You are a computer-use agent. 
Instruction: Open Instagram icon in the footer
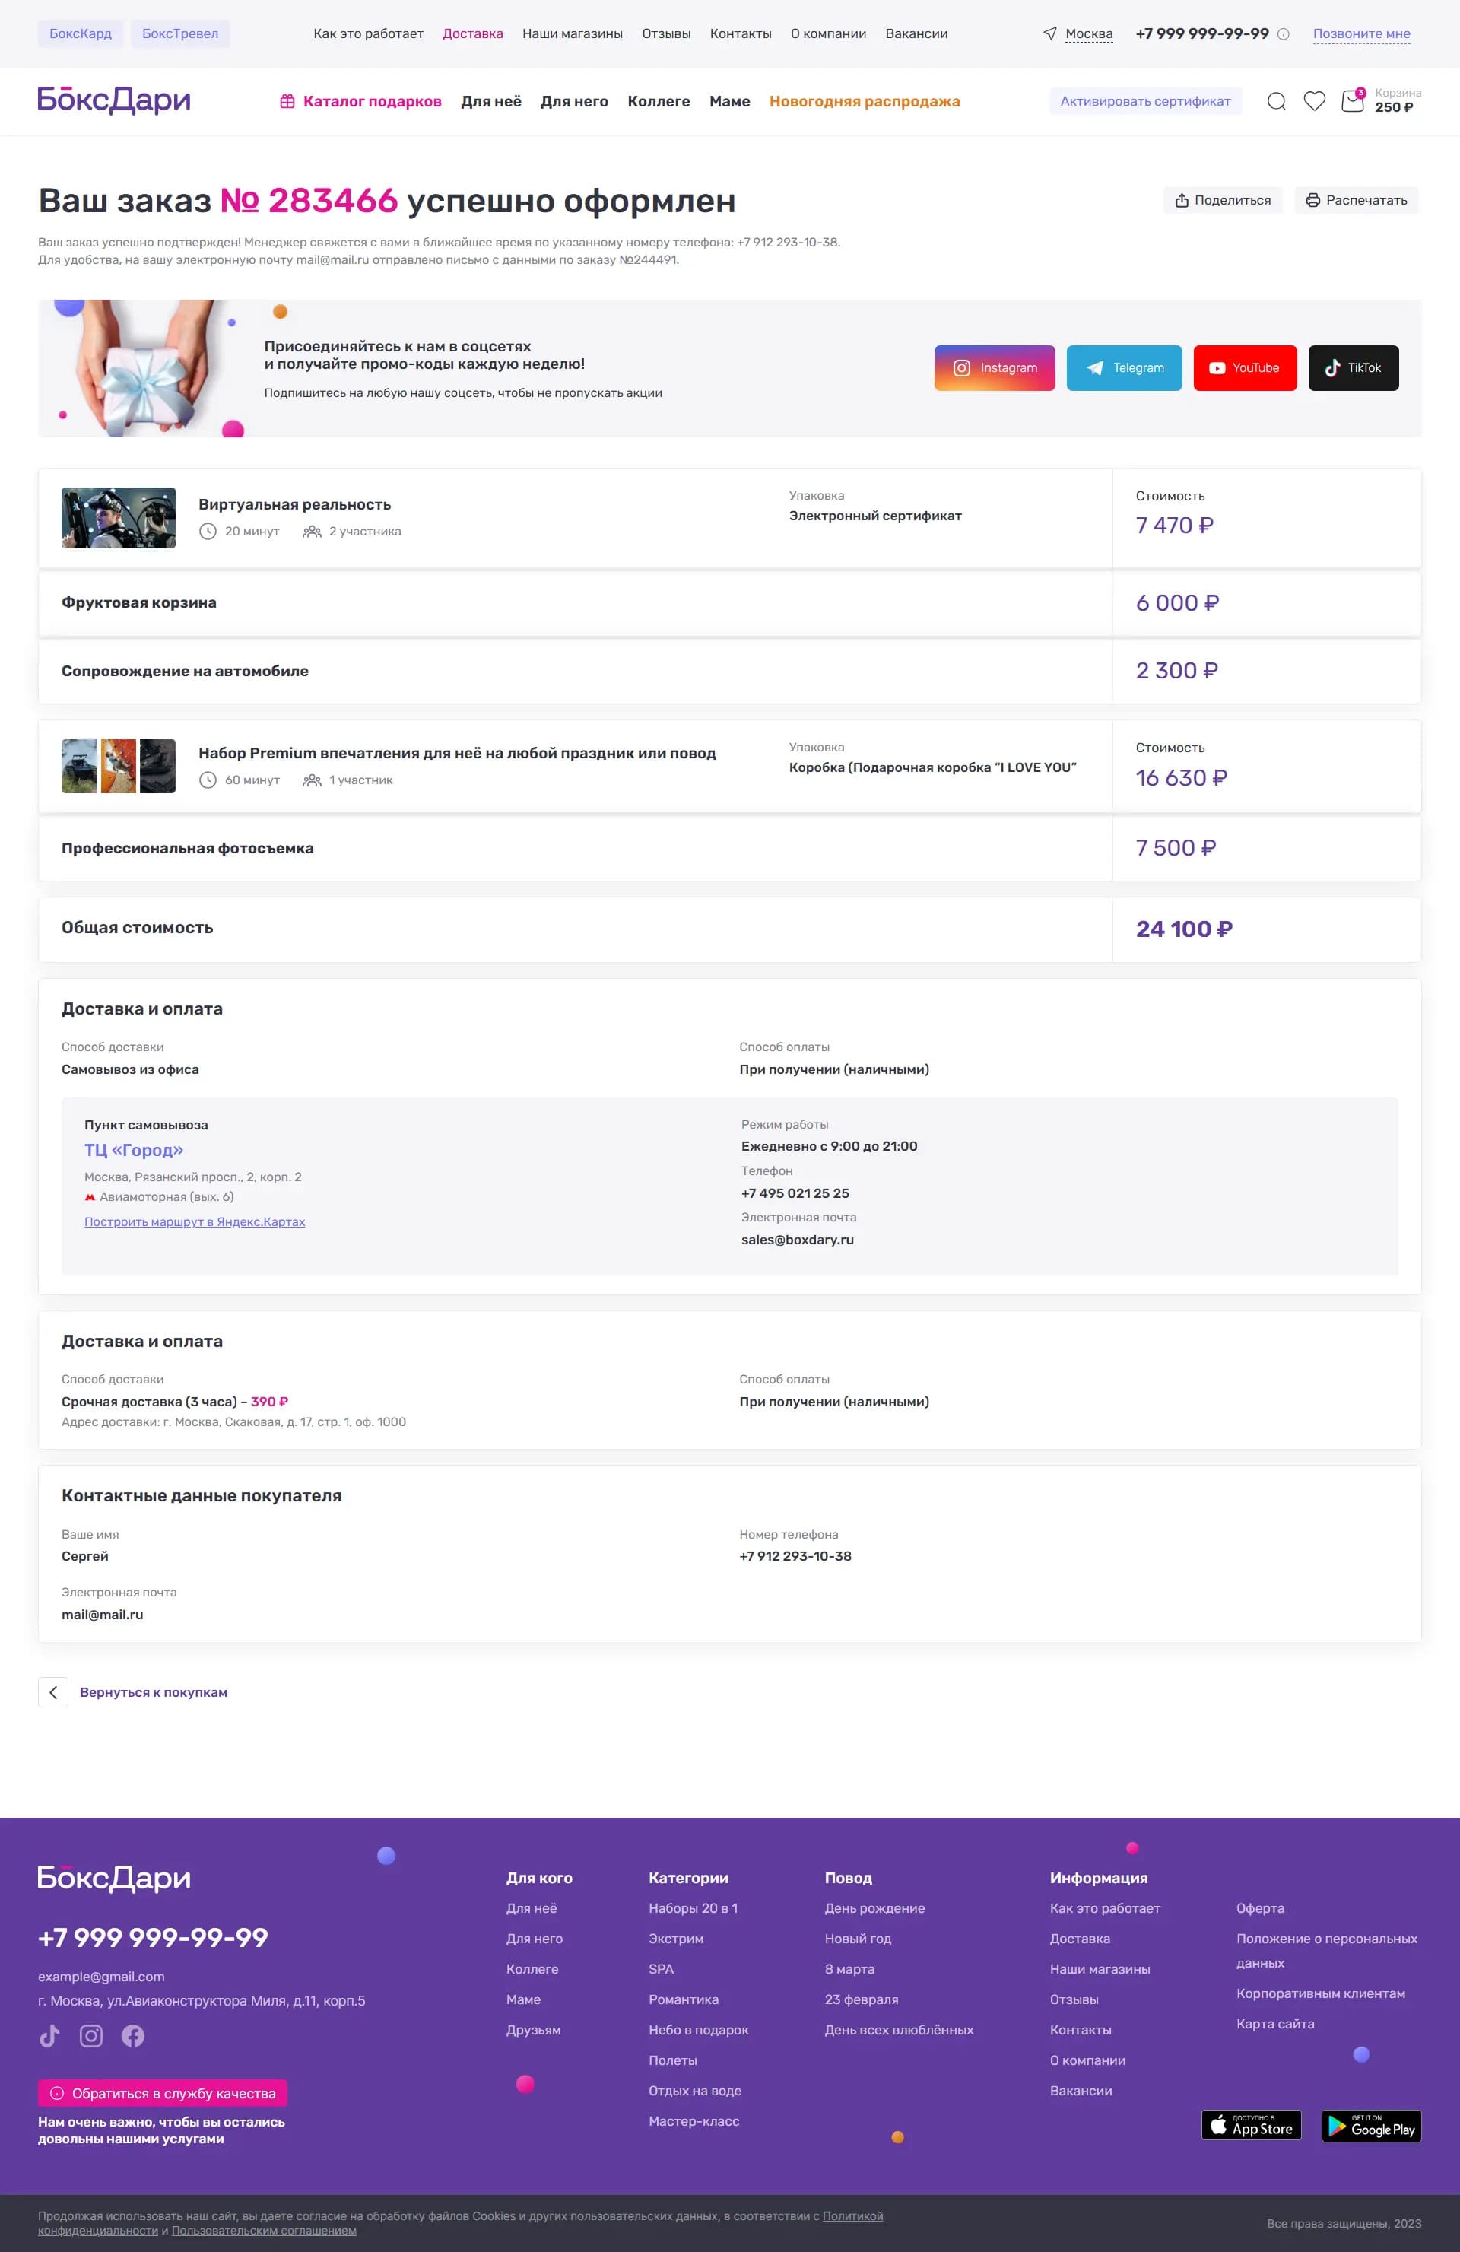(x=90, y=2036)
